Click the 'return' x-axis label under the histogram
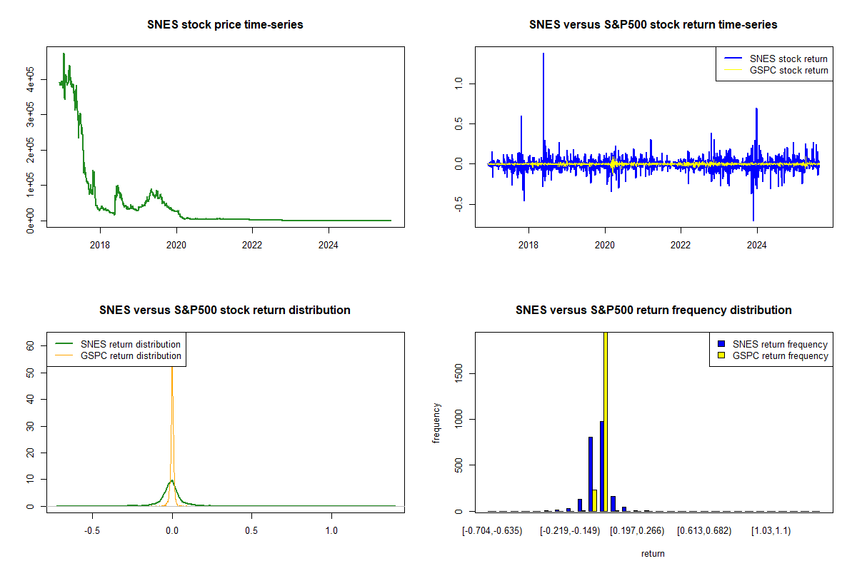 (653, 554)
